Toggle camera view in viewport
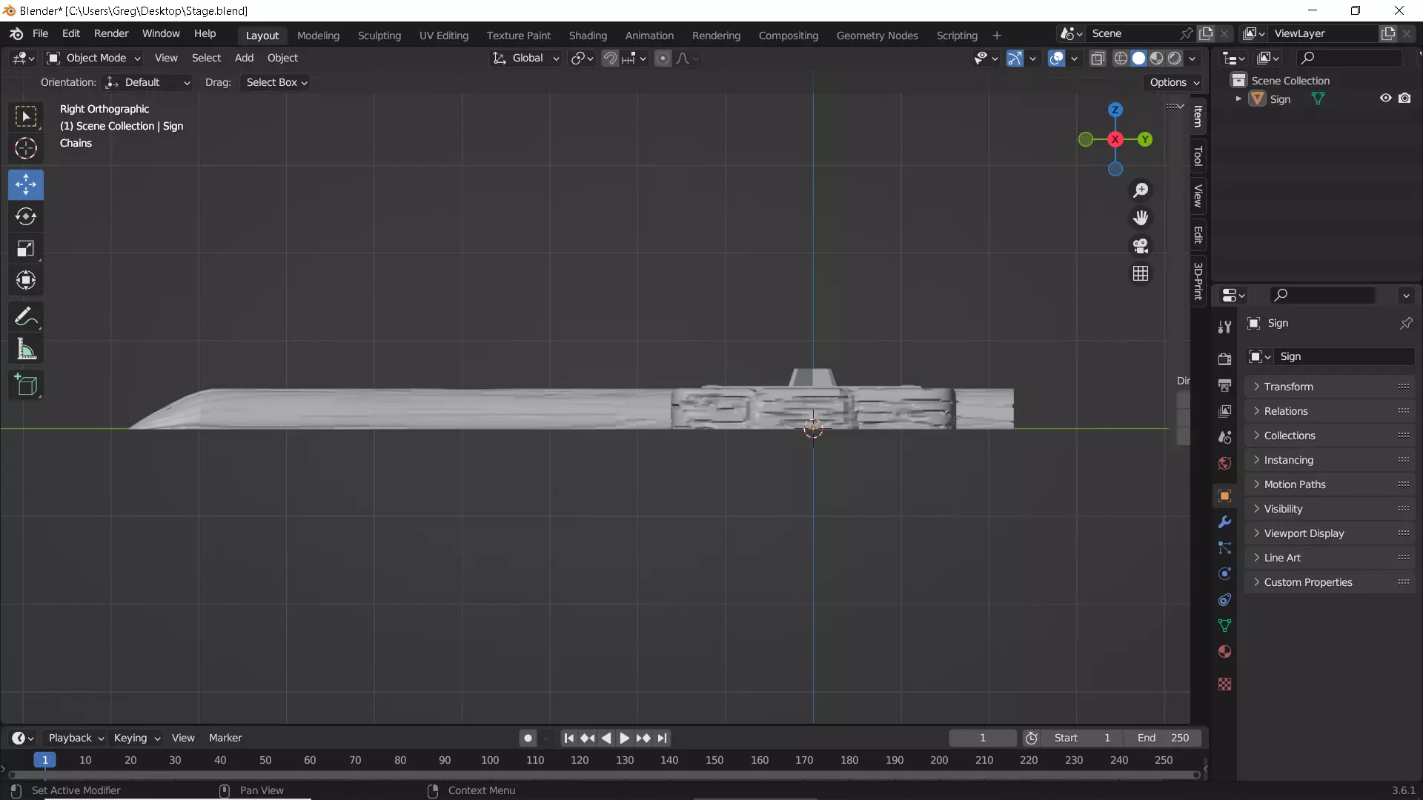The image size is (1423, 800). click(x=1141, y=246)
